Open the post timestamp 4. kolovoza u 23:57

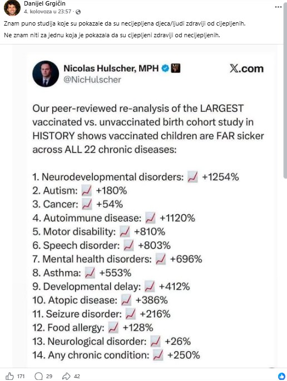pyautogui.click(x=48, y=12)
